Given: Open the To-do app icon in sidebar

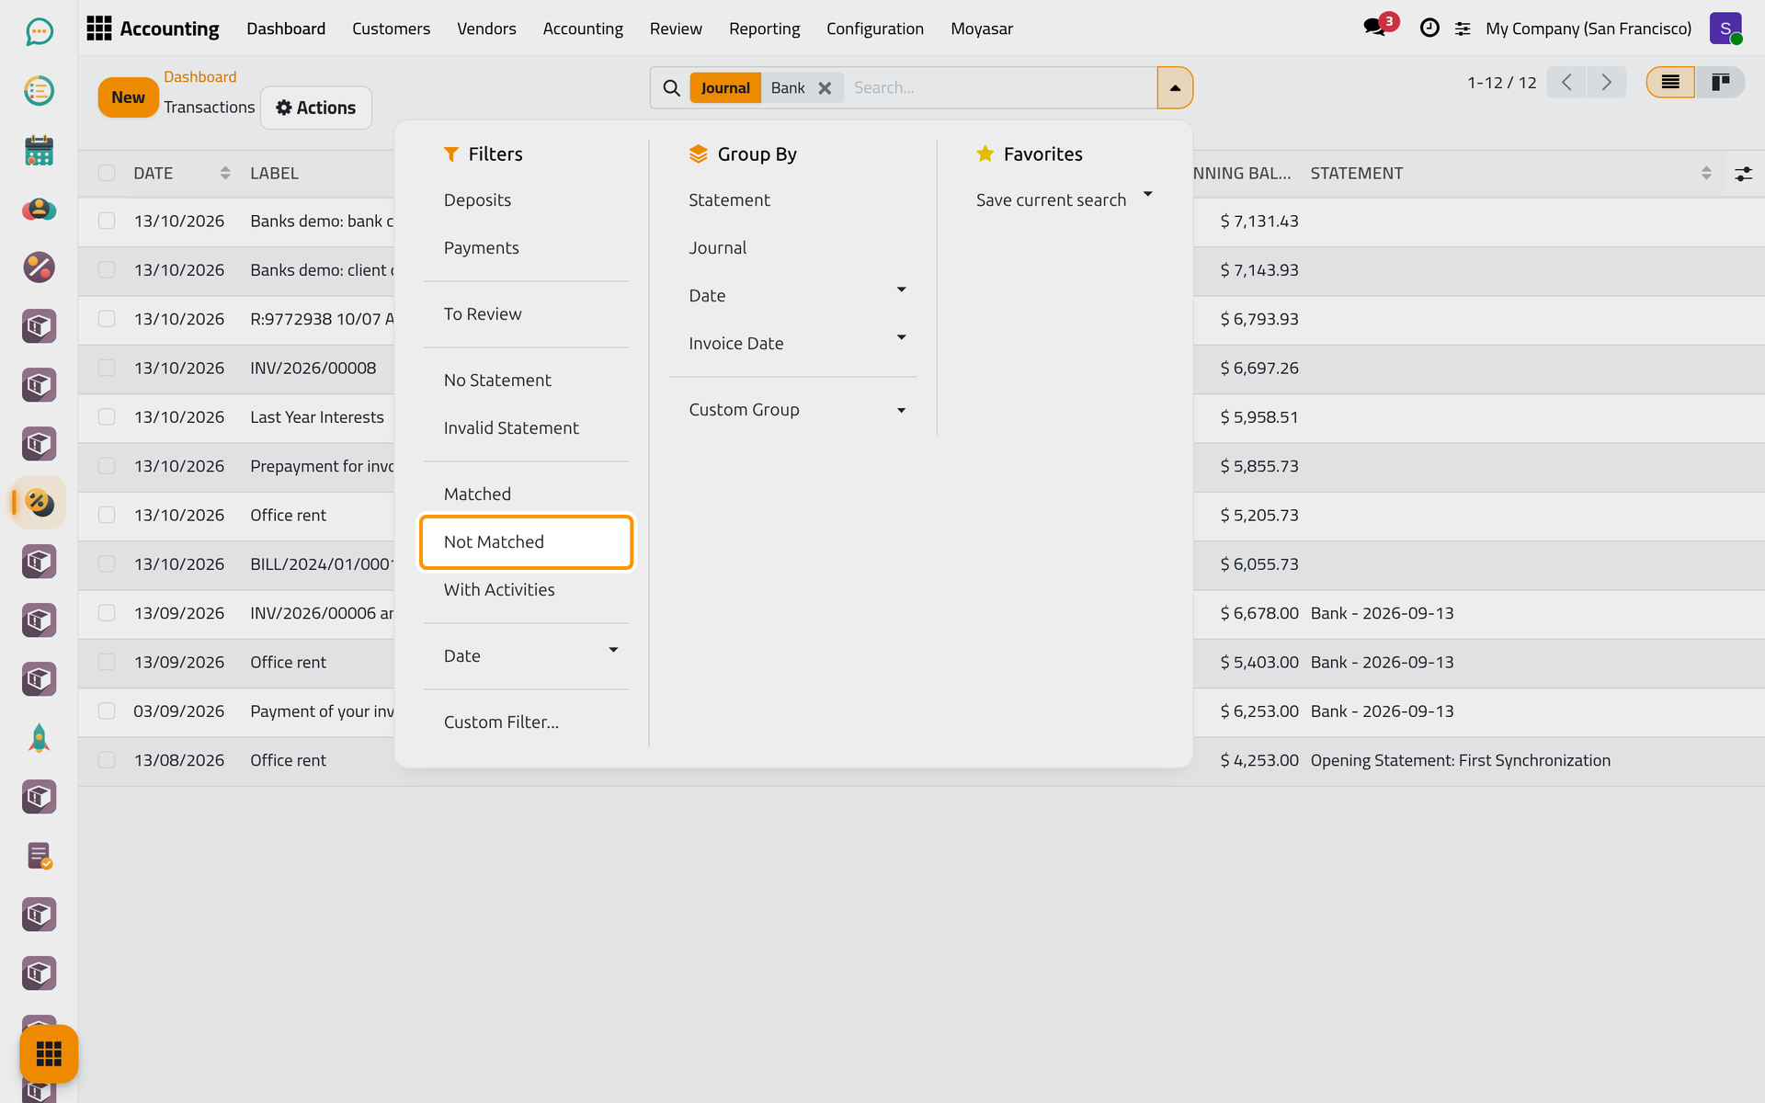Looking at the screenshot, I should pyautogui.click(x=39, y=91).
